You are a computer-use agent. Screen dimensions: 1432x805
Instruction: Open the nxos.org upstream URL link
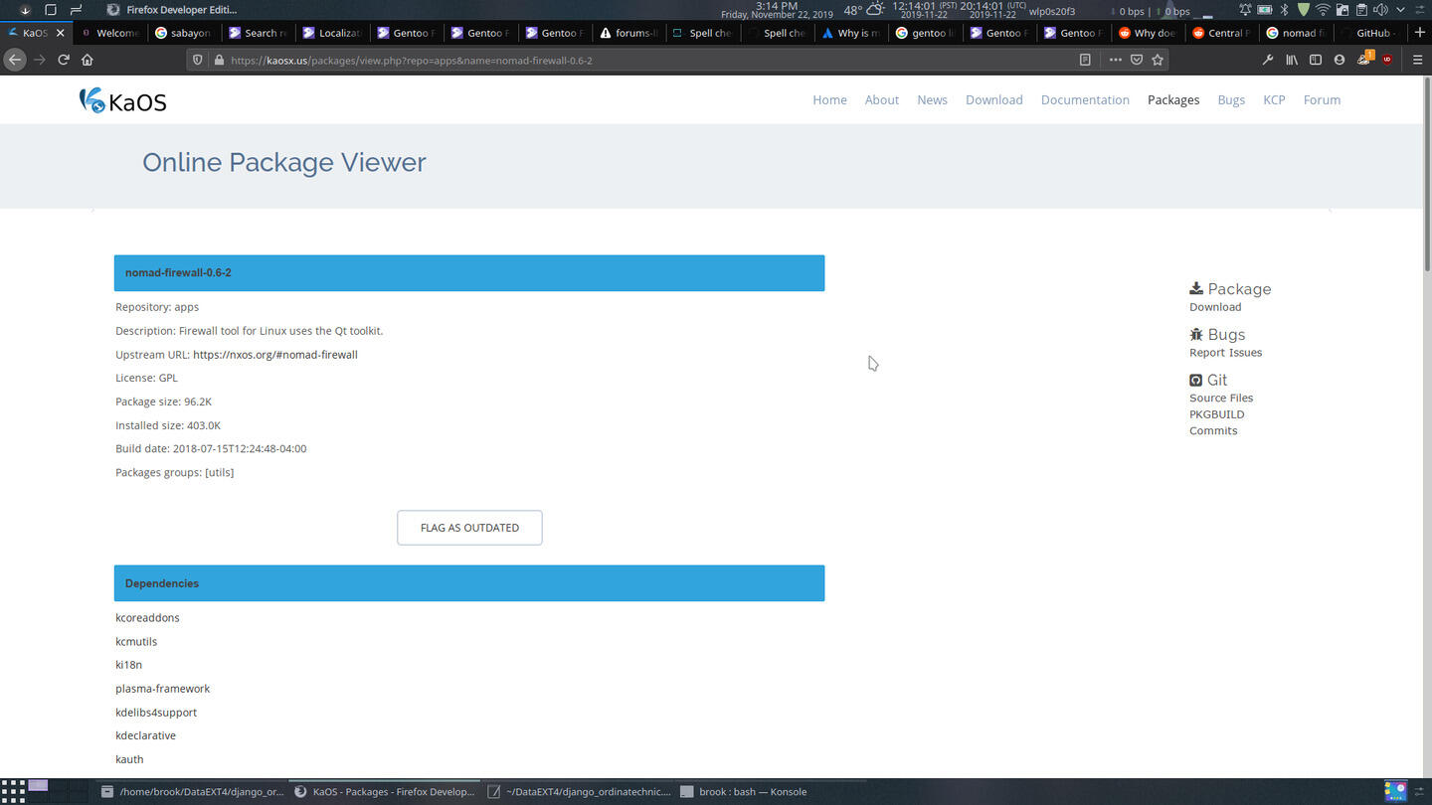(x=275, y=355)
